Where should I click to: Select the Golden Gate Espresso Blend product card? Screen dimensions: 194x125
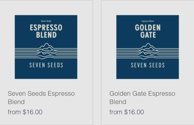point(148,63)
